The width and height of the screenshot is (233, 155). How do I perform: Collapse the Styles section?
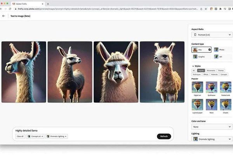pos(193,66)
